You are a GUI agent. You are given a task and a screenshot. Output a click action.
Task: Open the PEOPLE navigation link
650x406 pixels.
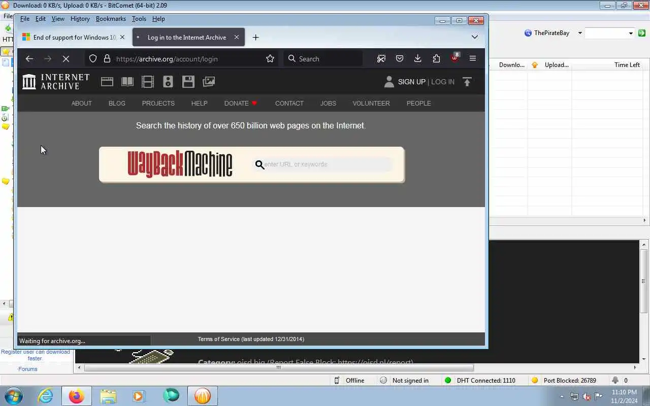point(419,103)
